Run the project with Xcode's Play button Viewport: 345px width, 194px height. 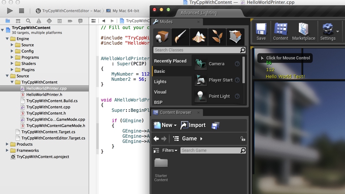pos(10,11)
